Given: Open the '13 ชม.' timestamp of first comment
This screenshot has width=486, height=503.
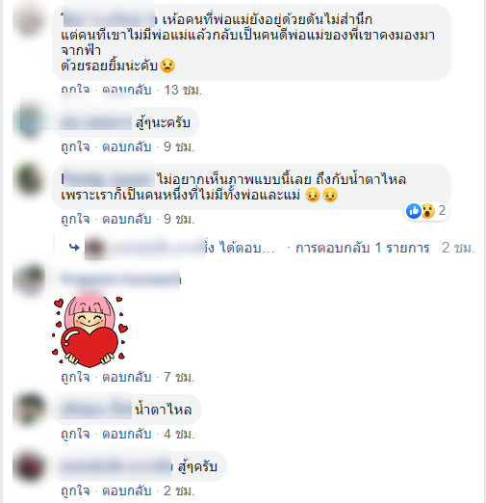Looking at the screenshot, I should (183, 91).
